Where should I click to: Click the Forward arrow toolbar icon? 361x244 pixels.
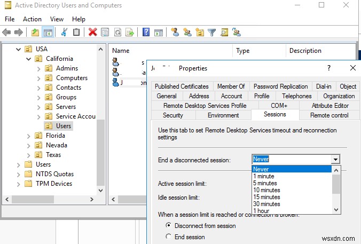click(19, 32)
